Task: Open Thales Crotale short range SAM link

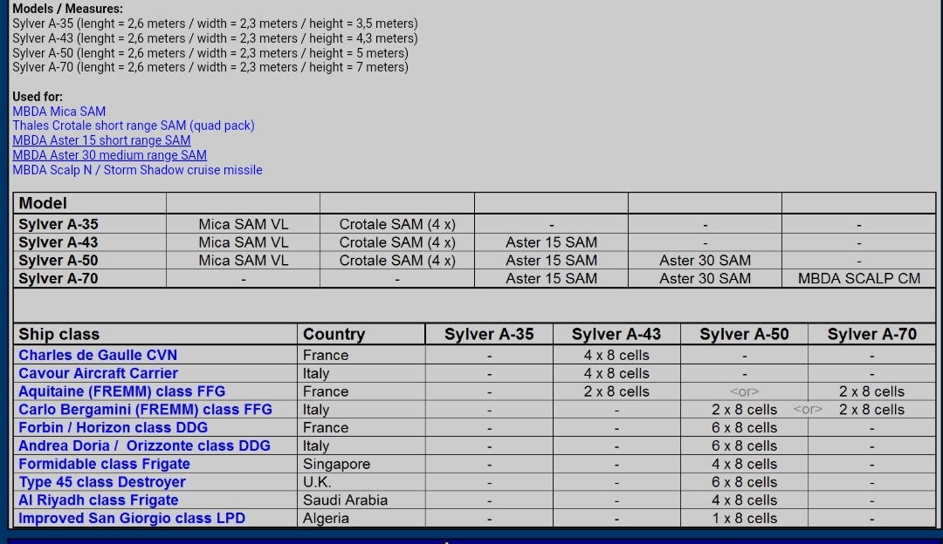Action: click(x=134, y=126)
